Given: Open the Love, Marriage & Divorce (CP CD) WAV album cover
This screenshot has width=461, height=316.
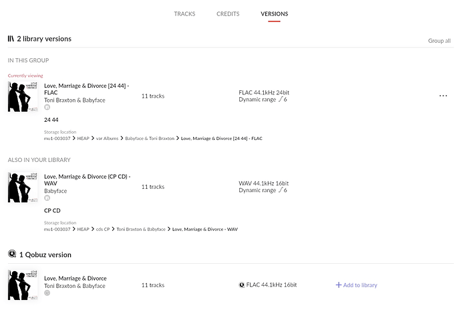Looking at the screenshot, I should pyautogui.click(x=23, y=187).
